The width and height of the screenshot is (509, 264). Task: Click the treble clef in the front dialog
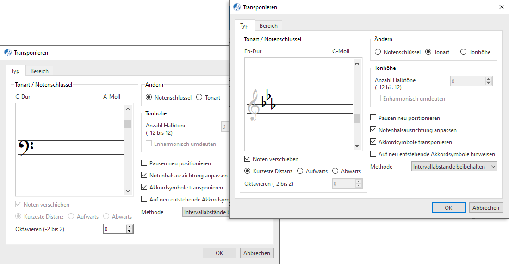tap(253, 106)
